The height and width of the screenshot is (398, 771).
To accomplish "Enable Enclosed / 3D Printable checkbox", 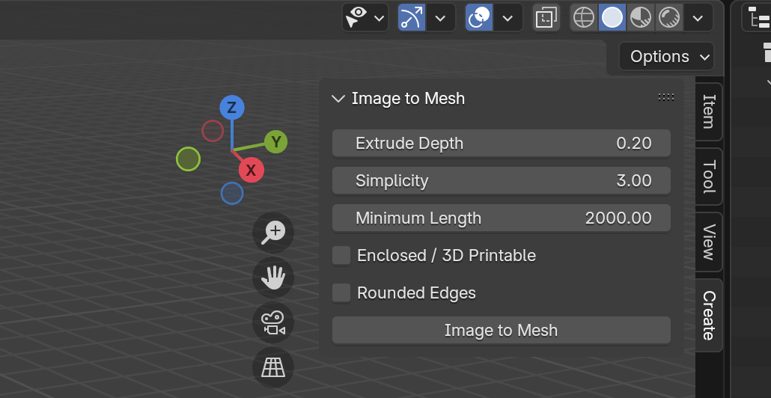I will pos(341,256).
